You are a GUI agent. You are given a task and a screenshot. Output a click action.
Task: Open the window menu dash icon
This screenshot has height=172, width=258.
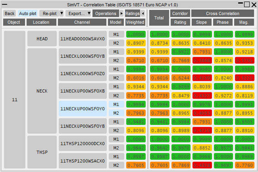(4, 4)
